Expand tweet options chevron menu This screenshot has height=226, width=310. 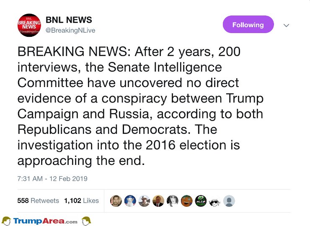tap(286, 25)
